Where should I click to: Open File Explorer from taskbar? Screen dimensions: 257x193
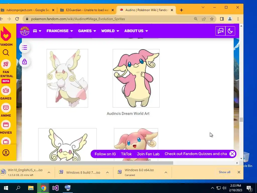point(31,188)
